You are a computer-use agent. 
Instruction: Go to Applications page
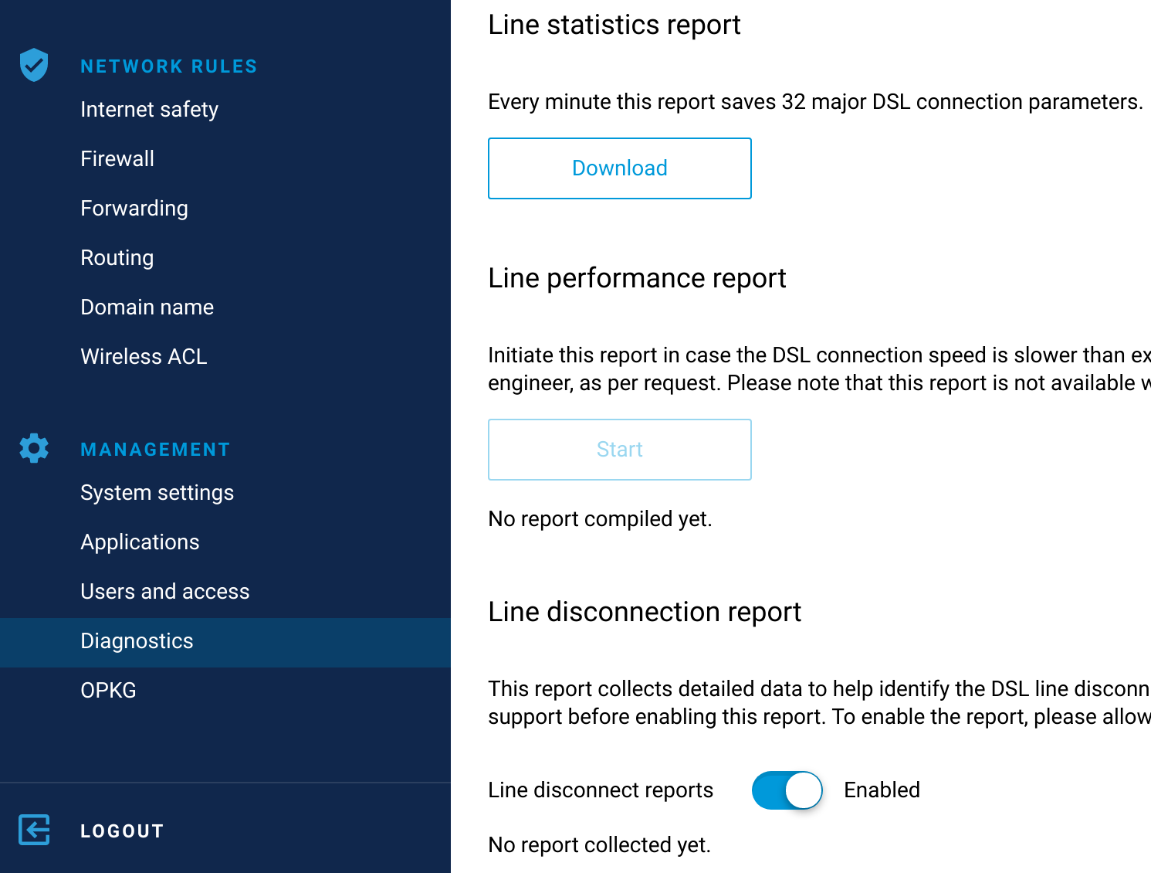(140, 542)
